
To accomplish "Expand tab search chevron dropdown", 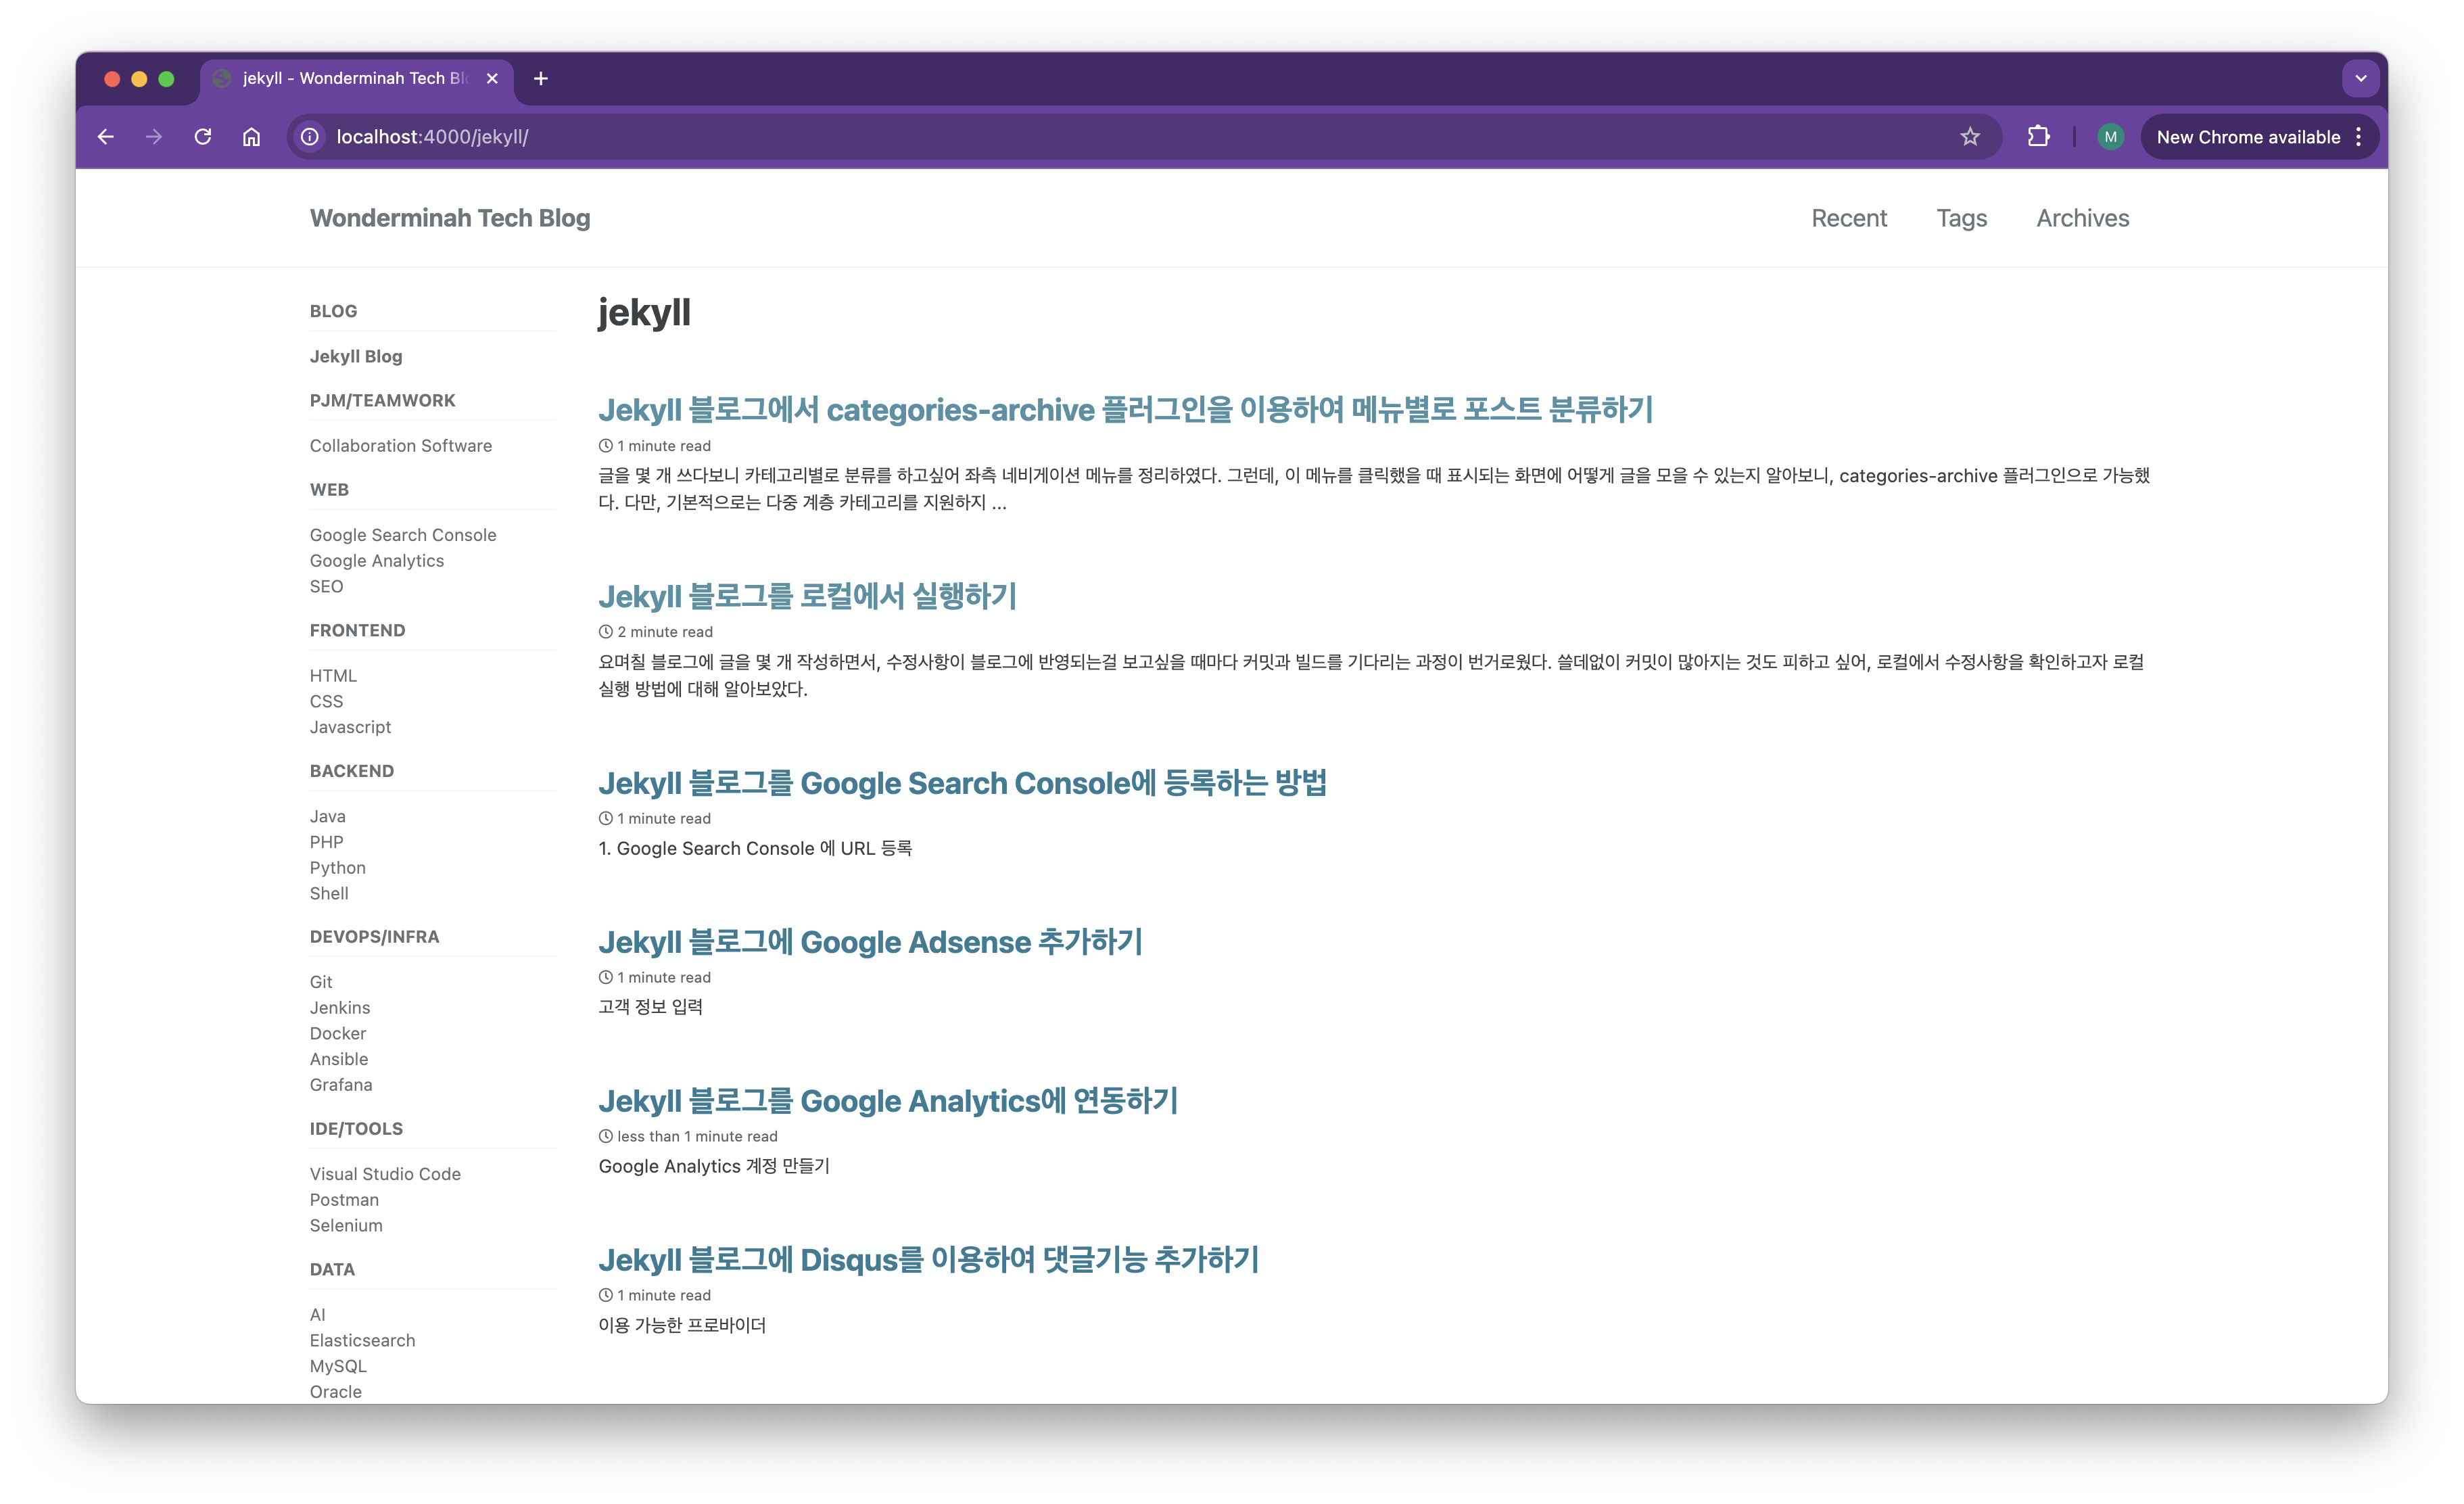I will (2360, 78).
